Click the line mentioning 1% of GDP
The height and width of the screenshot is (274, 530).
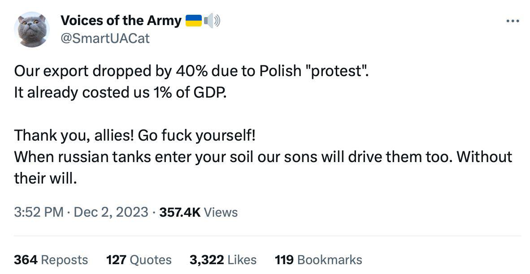(x=120, y=93)
